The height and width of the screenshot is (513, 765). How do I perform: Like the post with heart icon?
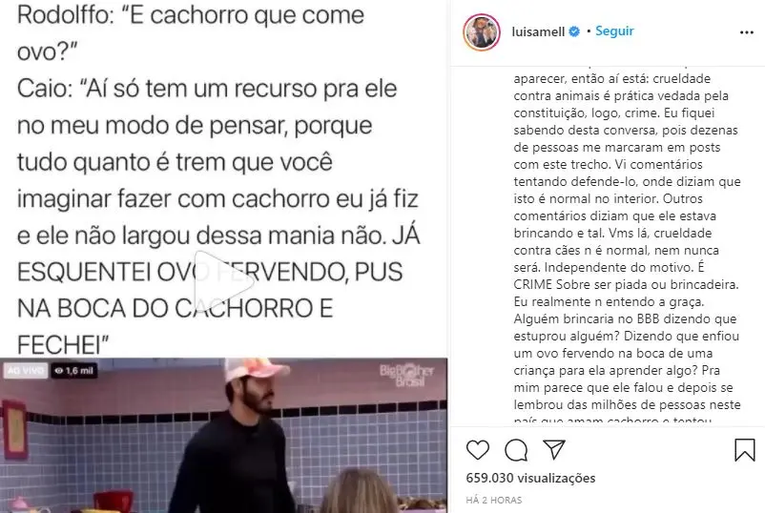pos(478,450)
